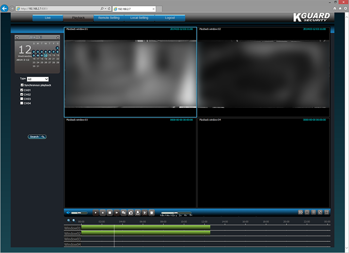This screenshot has height=253, width=349.
Task: Click the Play button in playback toolbar
Action: click(95, 212)
